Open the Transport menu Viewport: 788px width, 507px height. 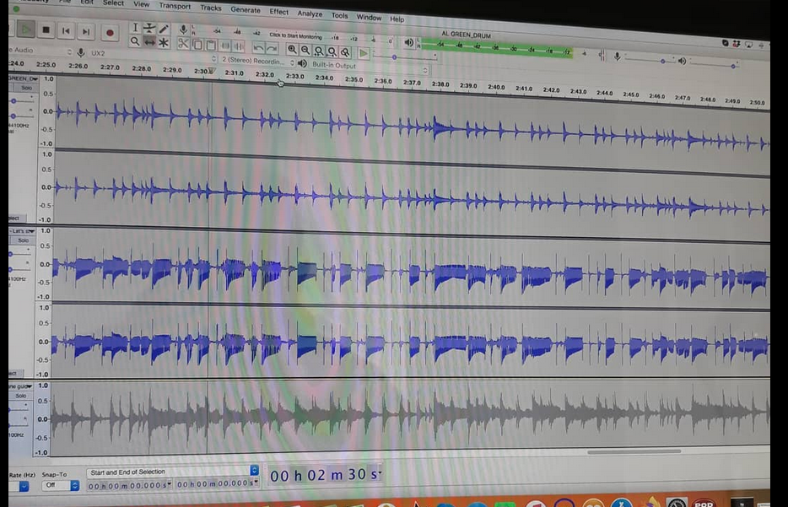175,6
